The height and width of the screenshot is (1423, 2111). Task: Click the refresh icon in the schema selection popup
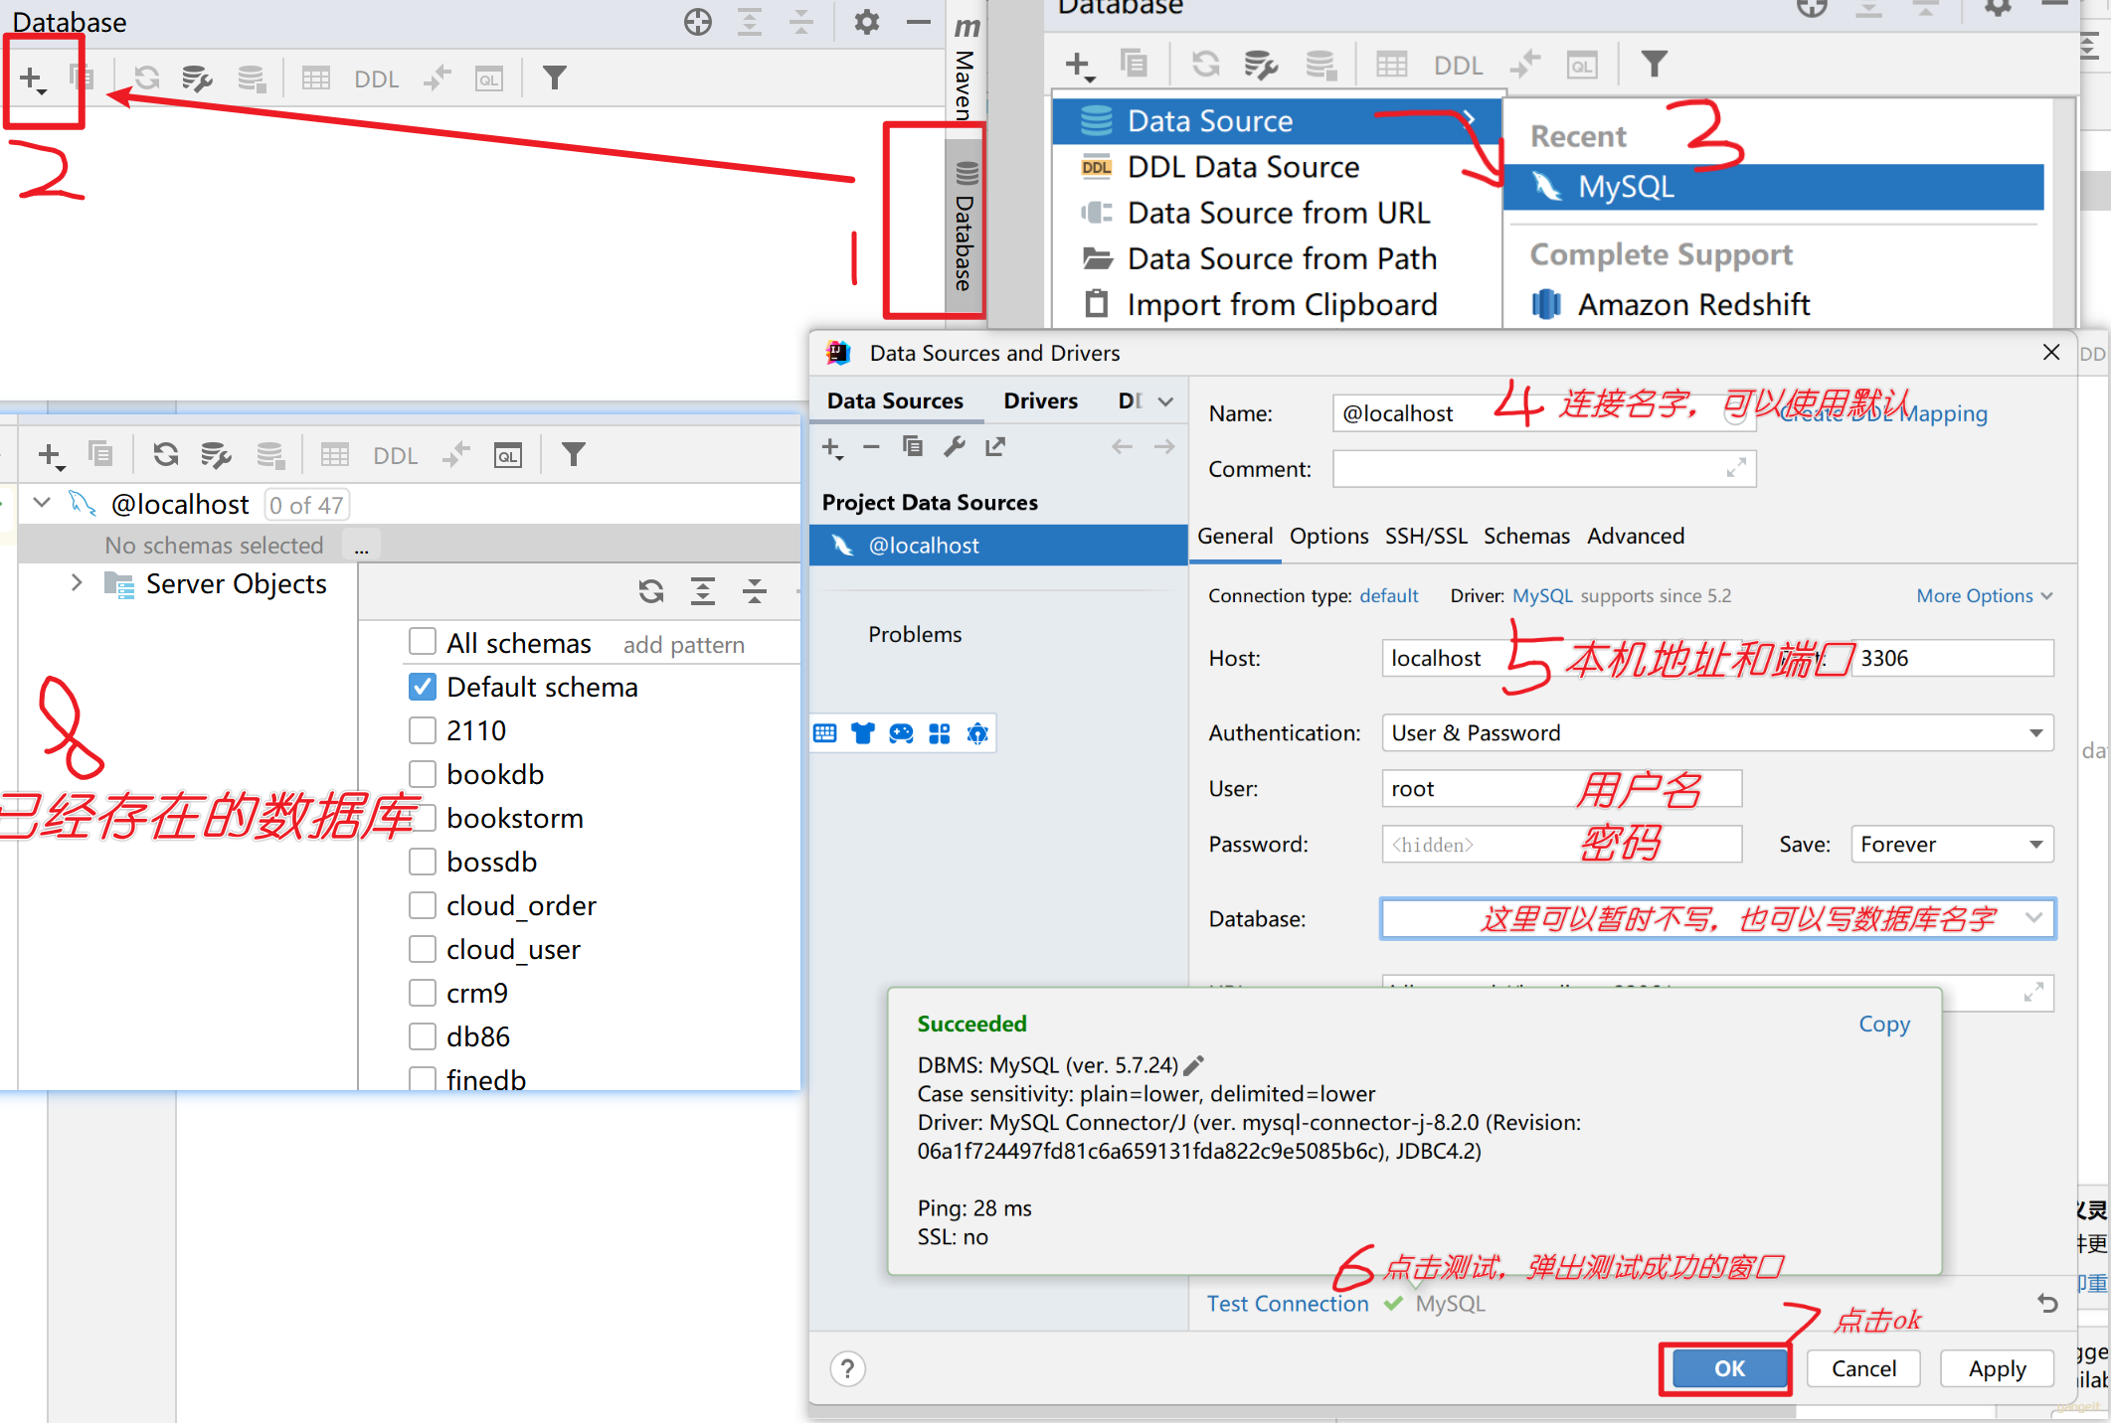click(651, 591)
